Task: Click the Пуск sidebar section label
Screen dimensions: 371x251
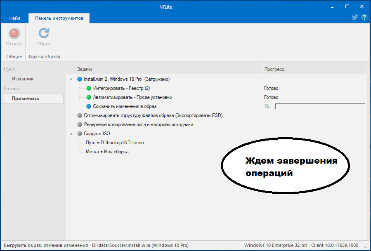Action: 9,69
